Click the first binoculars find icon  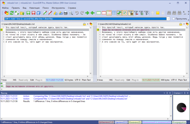click(x=169, y=13)
